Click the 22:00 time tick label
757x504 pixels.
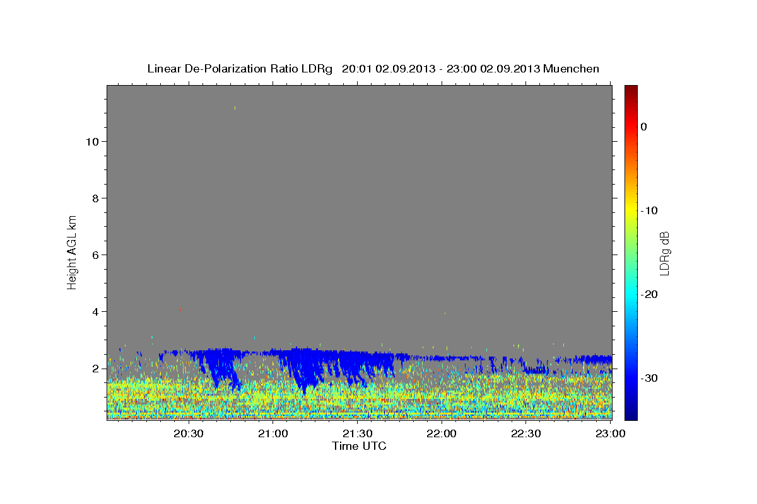pos(442,433)
